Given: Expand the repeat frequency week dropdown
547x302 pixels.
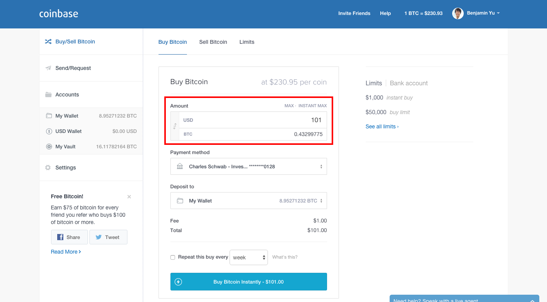Looking at the screenshot, I should [x=248, y=257].
